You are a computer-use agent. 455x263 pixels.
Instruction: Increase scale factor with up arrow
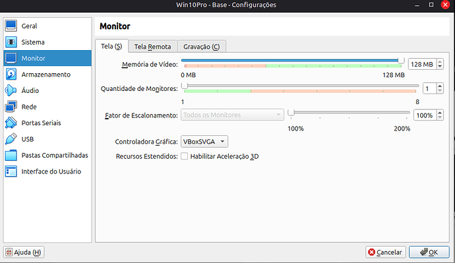point(440,113)
